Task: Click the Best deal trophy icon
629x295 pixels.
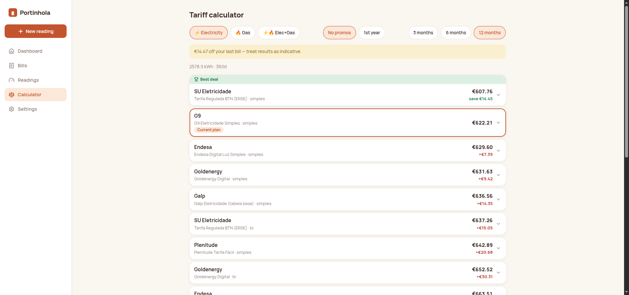Action: click(x=196, y=79)
